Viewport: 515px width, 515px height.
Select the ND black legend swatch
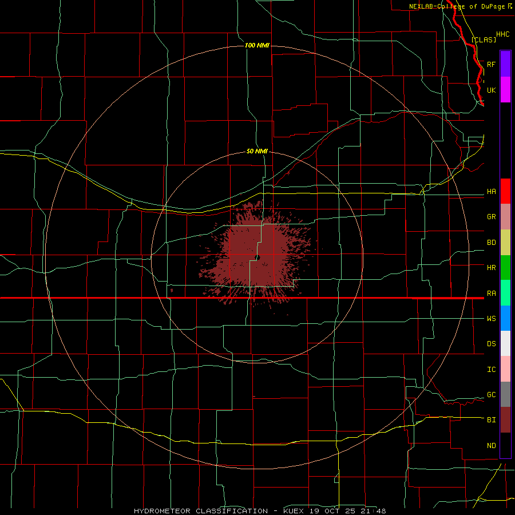point(505,445)
